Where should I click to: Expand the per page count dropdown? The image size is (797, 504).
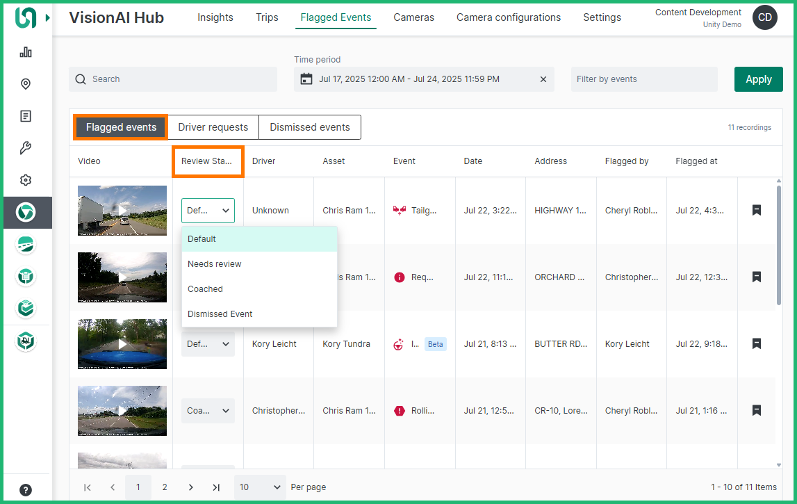[x=260, y=487]
